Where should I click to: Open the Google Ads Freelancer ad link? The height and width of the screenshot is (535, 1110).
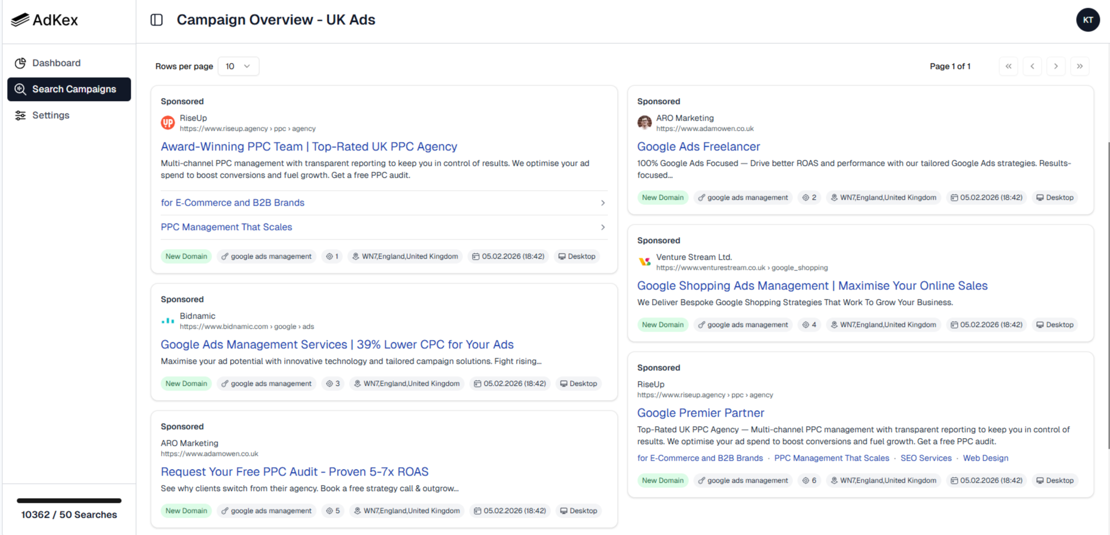(698, 146)
